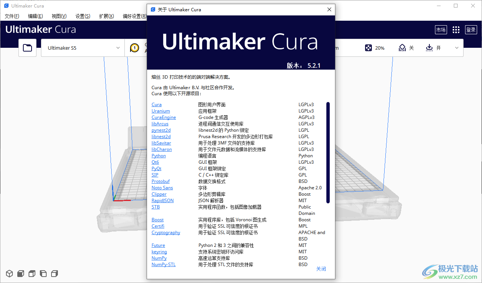Open the NumPy link
482x283 pixels.
coord(159,258)
